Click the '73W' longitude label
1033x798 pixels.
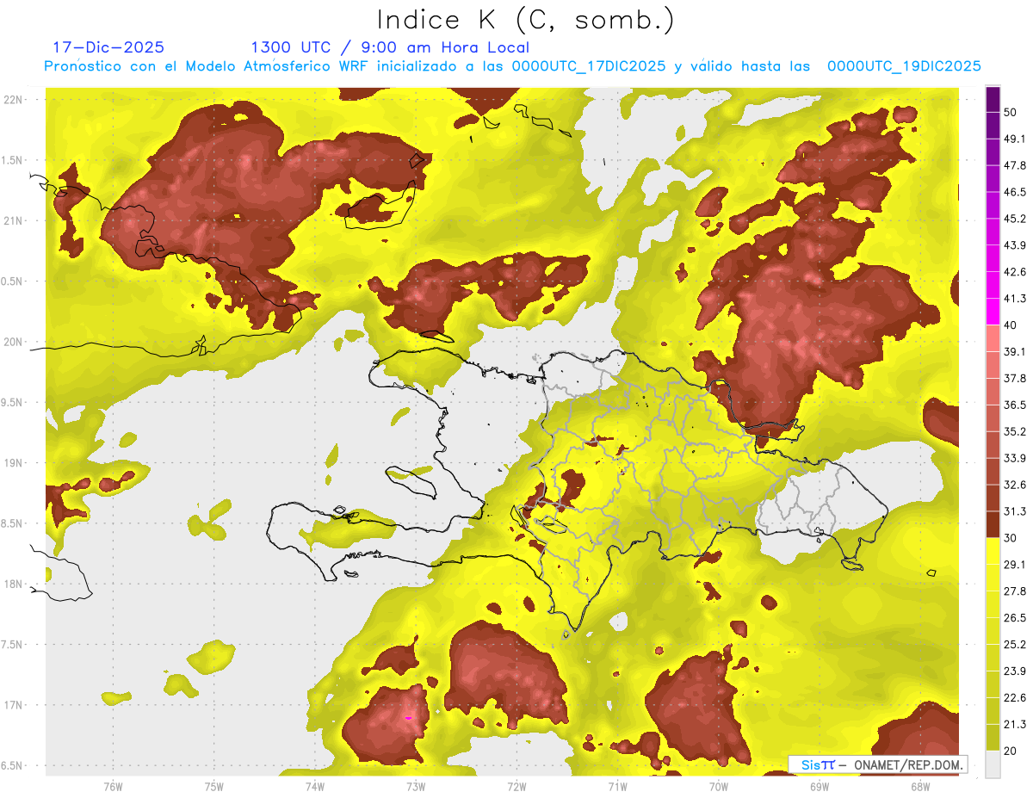[416, 786]
